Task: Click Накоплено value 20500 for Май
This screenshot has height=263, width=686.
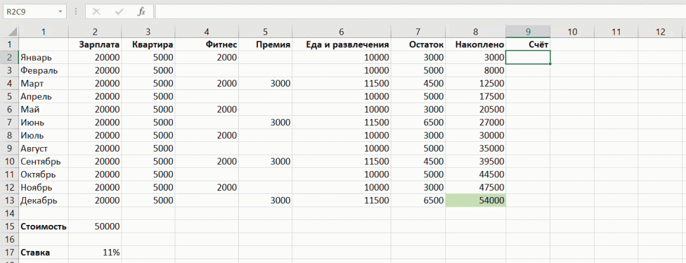Action: (x=476, y=109)
